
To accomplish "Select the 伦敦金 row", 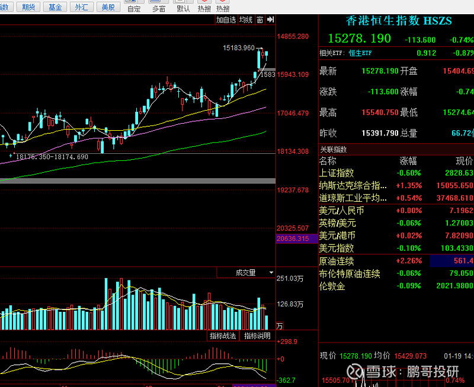I will click(x=396, y=286).
